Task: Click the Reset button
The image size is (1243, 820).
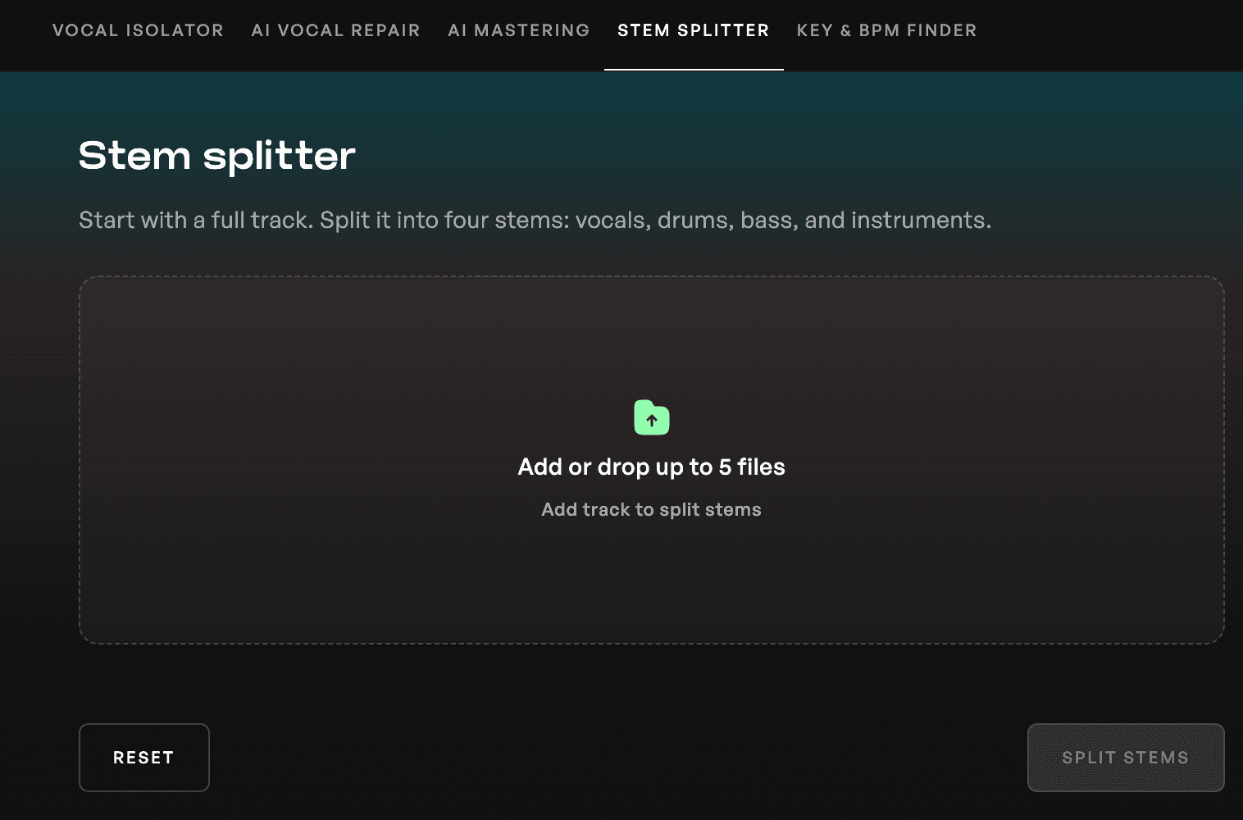Action: (144, 758)
